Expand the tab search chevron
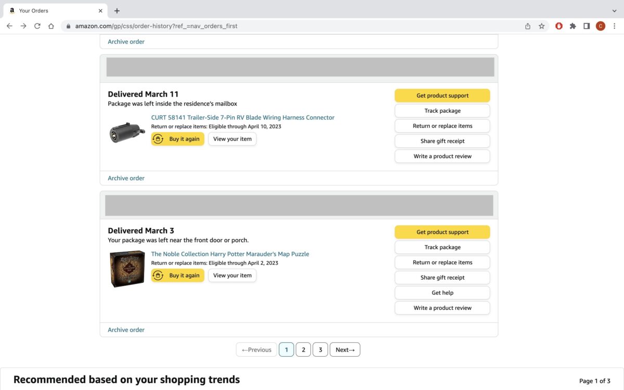 pos(615,10)
